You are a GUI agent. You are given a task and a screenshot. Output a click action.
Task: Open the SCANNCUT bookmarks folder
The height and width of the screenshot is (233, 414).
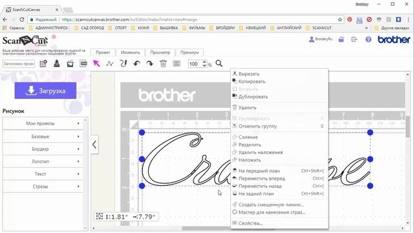pyautogui.click(x=318, y=28)
